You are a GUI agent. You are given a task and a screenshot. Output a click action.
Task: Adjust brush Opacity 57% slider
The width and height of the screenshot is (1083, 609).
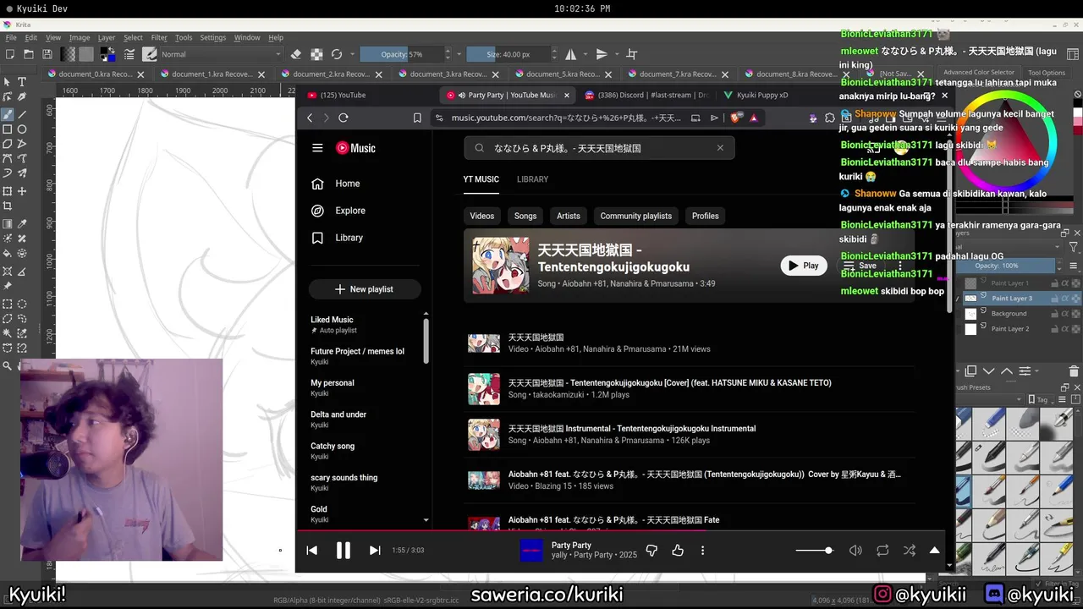(403, 54)
